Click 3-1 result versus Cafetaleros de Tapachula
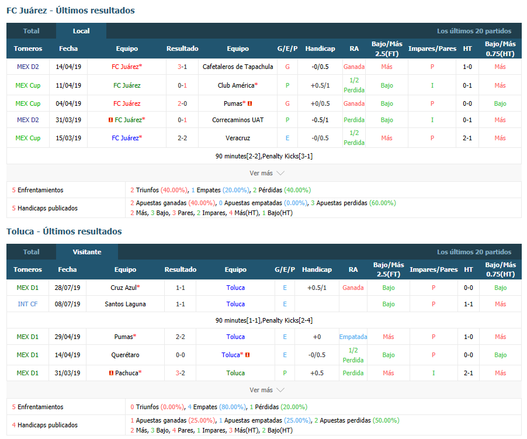 [x=182, y=67]
